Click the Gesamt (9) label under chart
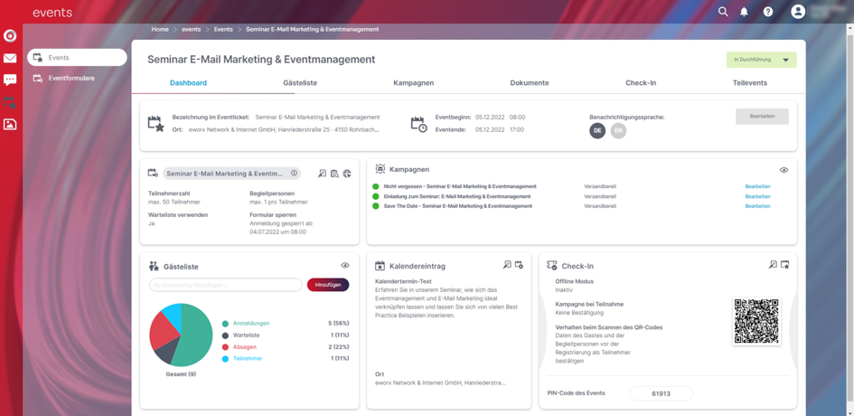Image resolution: width=854 pixels, height=416 pixels. point(181,374)
